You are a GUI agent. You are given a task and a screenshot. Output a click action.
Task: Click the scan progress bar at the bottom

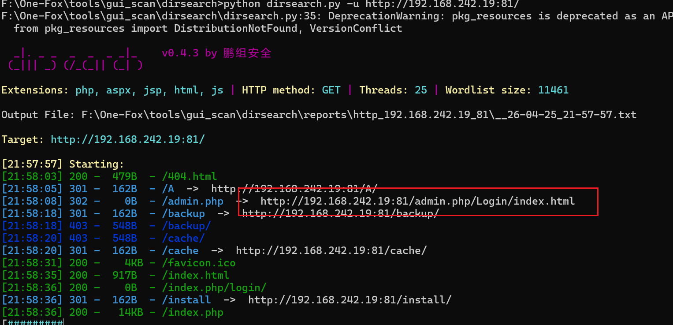click(x=33, y=323)
